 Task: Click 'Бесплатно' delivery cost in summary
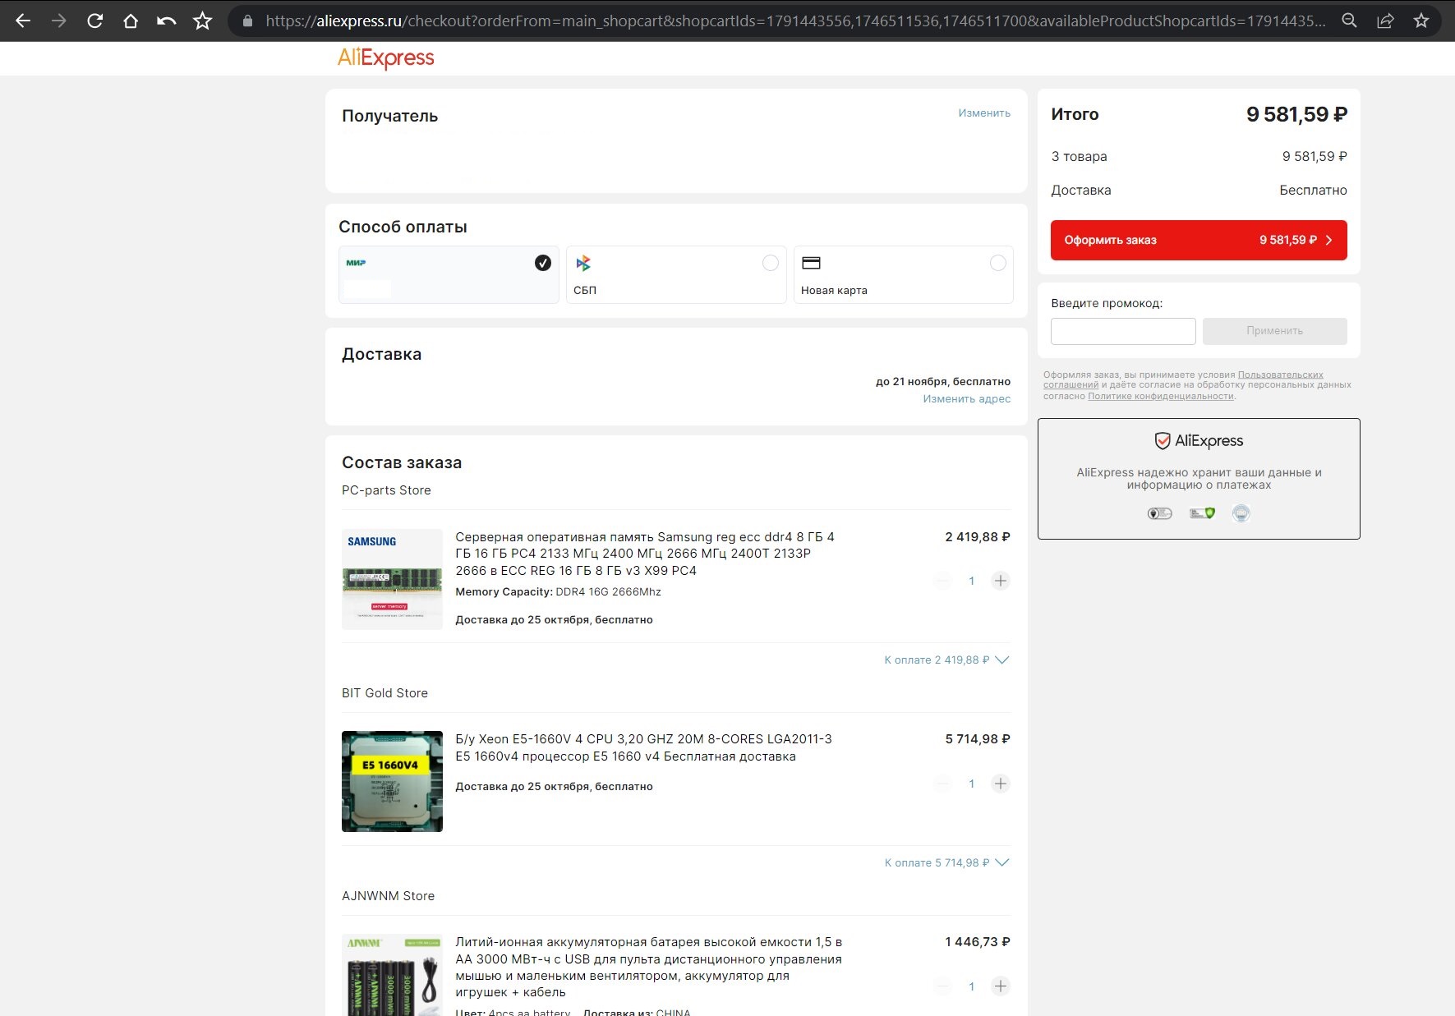coord(1313,190)
